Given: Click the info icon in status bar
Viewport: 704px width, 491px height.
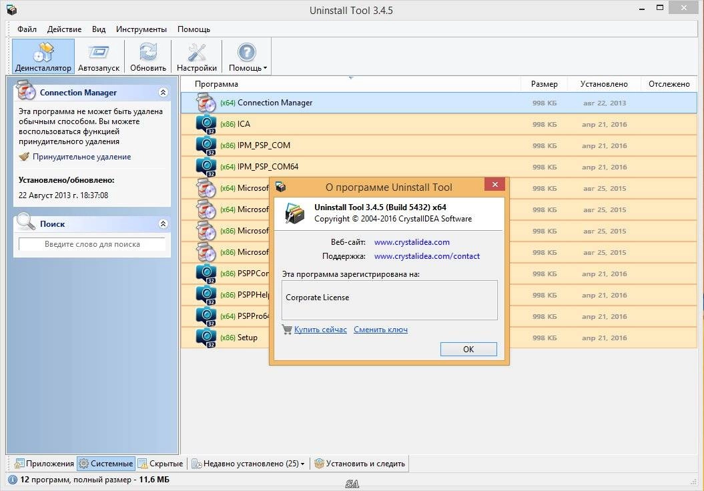Looking at the screenshot, I should pyautogui.click(x=13, y=480).
